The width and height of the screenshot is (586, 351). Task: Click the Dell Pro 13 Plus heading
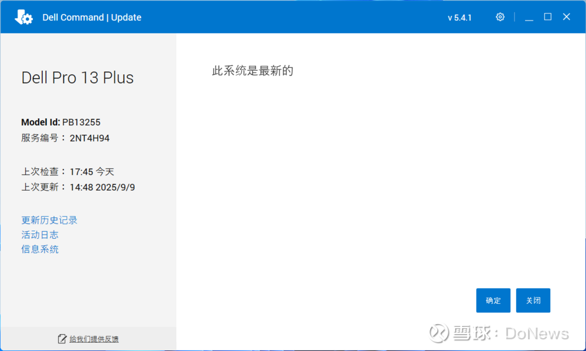click(x=77, y=78)
